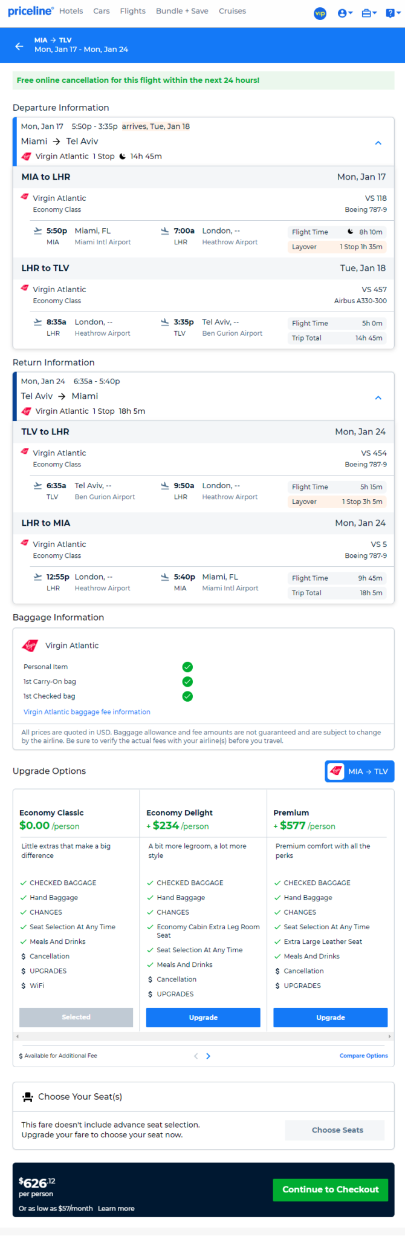Image resolution: width=405 pixels, height=1236 pixels.
Task: Click Continue to Checkout button
Action: click(x=331, y=1189)
